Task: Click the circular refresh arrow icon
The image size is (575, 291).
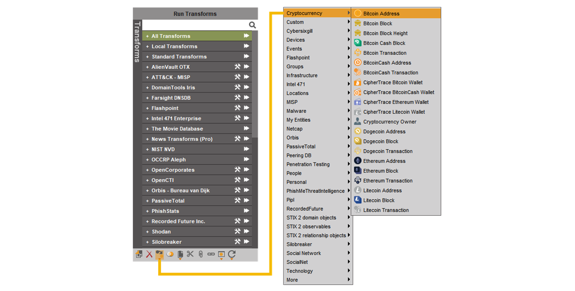Action: (232, 254)
